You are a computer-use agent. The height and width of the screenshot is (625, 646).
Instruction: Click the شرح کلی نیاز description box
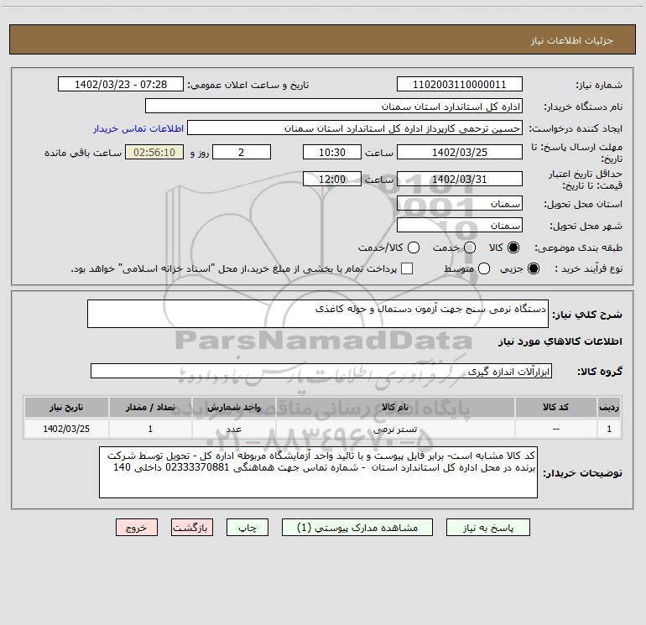(318, 314)
